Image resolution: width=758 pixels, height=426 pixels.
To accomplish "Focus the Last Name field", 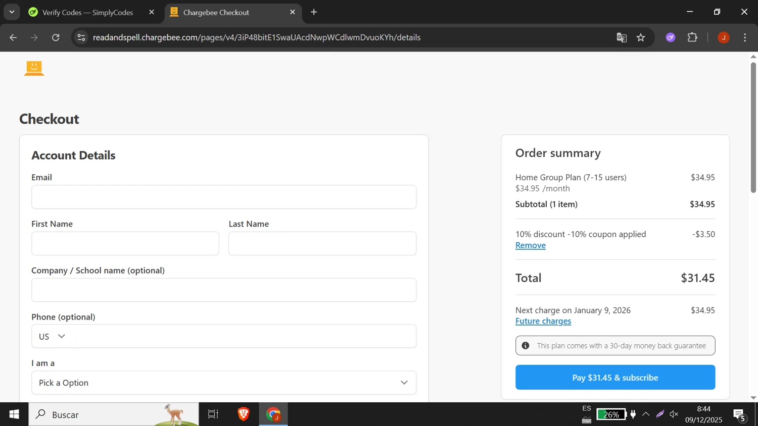I will 322,243.
